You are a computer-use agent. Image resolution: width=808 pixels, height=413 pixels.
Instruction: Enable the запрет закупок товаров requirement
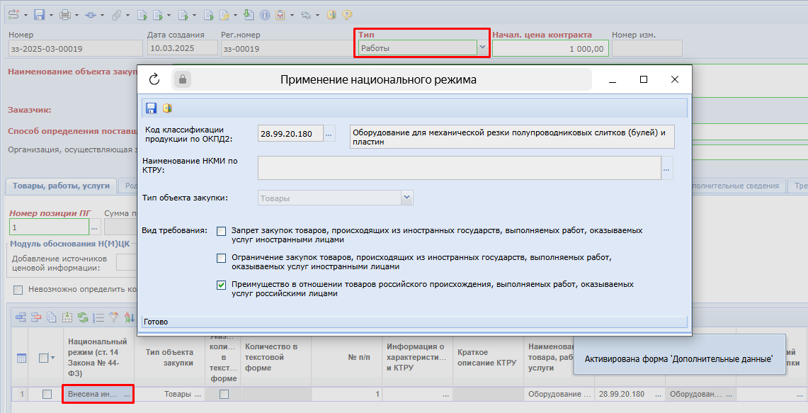point(221,230)
